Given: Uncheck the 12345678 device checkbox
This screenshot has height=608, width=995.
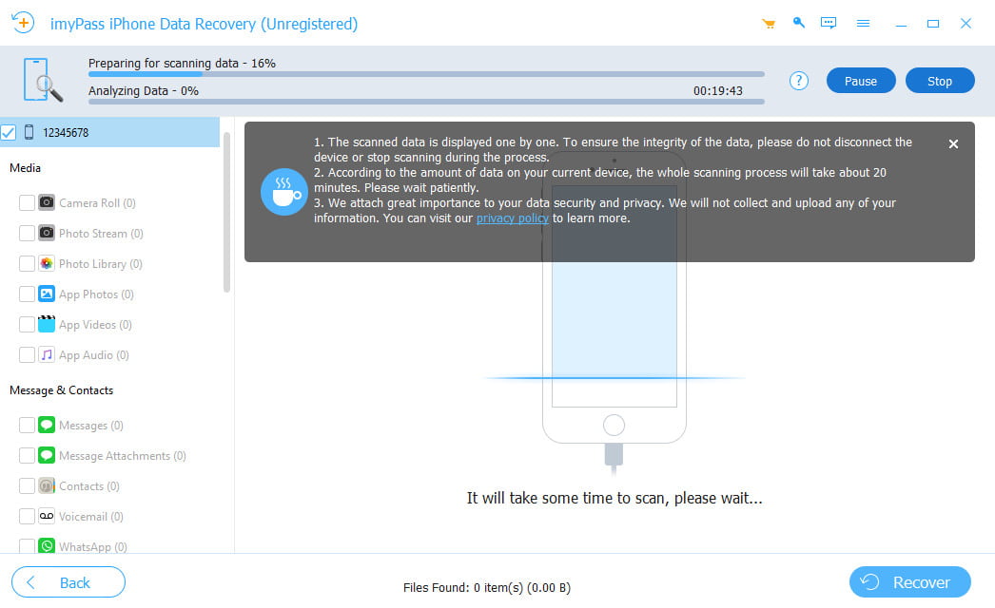Looking at the screenshot, I should point(9,132).
